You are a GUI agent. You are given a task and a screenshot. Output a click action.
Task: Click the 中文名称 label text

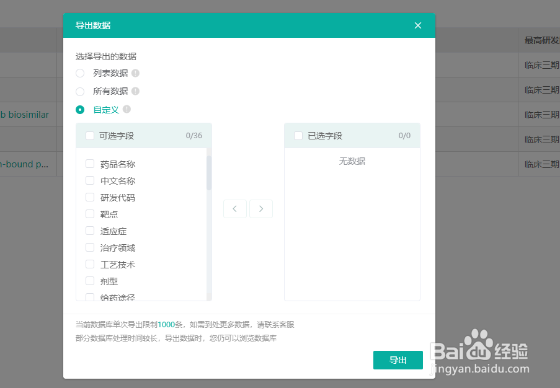coord(118,181)
